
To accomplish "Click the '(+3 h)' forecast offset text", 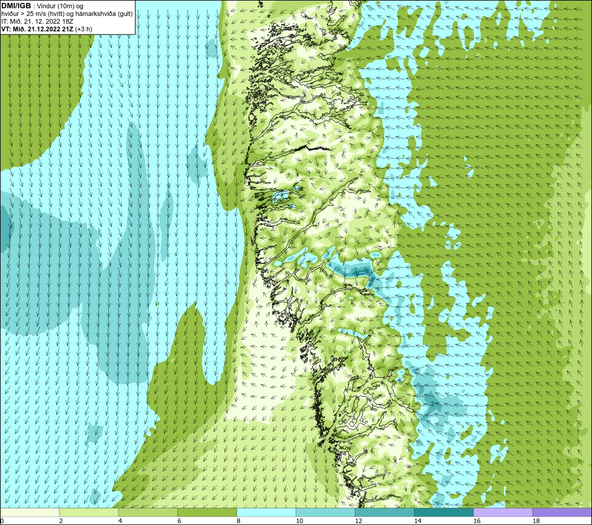I will tap(83, 29).
